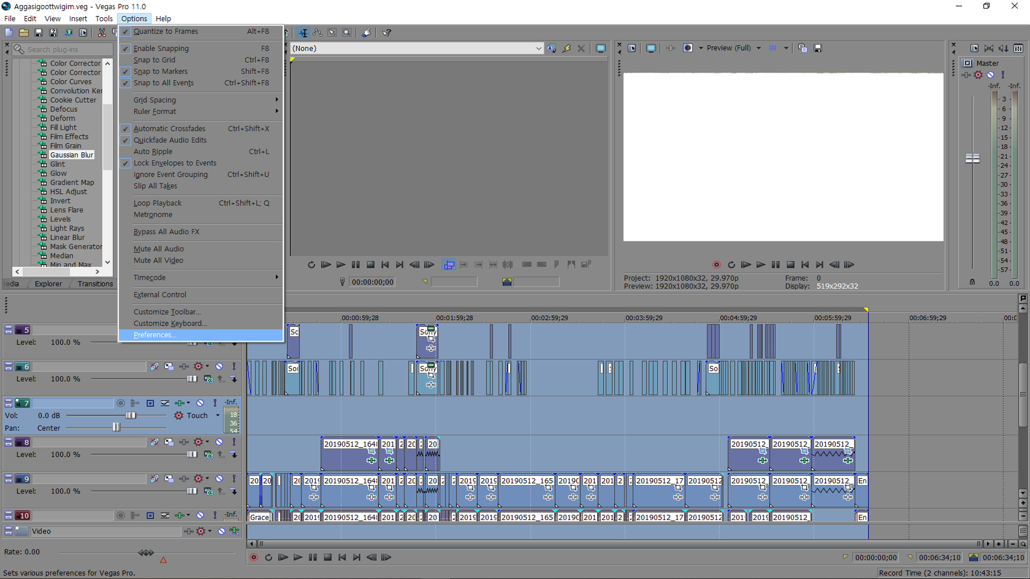Screen dimensions: 1030x579
Task: Switch to the Transitions tab
Action: (x=95, y=284)
